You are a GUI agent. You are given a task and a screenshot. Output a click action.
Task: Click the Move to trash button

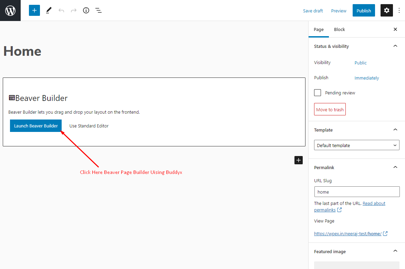click(330, 110)
